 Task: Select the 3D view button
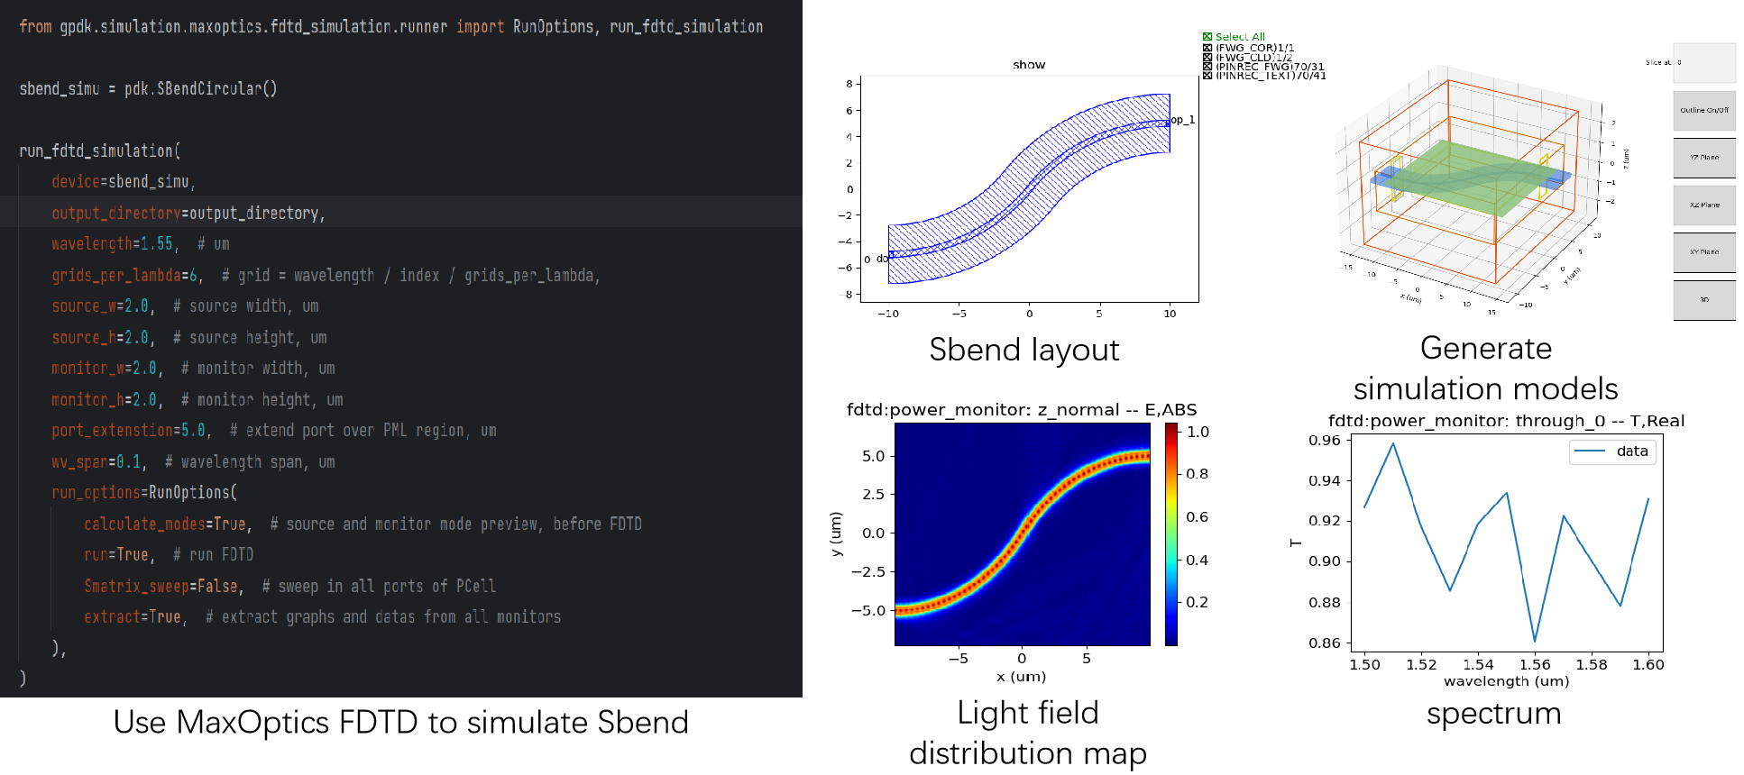click(1703, 300)
